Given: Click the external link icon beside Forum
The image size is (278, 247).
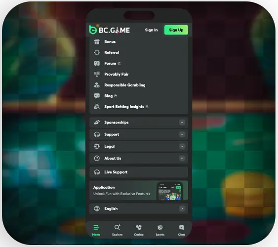Looking at the screenshot, I should click(x=119, y=63).
